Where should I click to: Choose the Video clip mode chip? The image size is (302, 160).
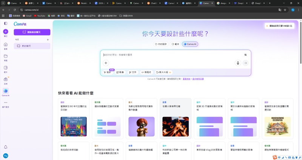(163, 72)
